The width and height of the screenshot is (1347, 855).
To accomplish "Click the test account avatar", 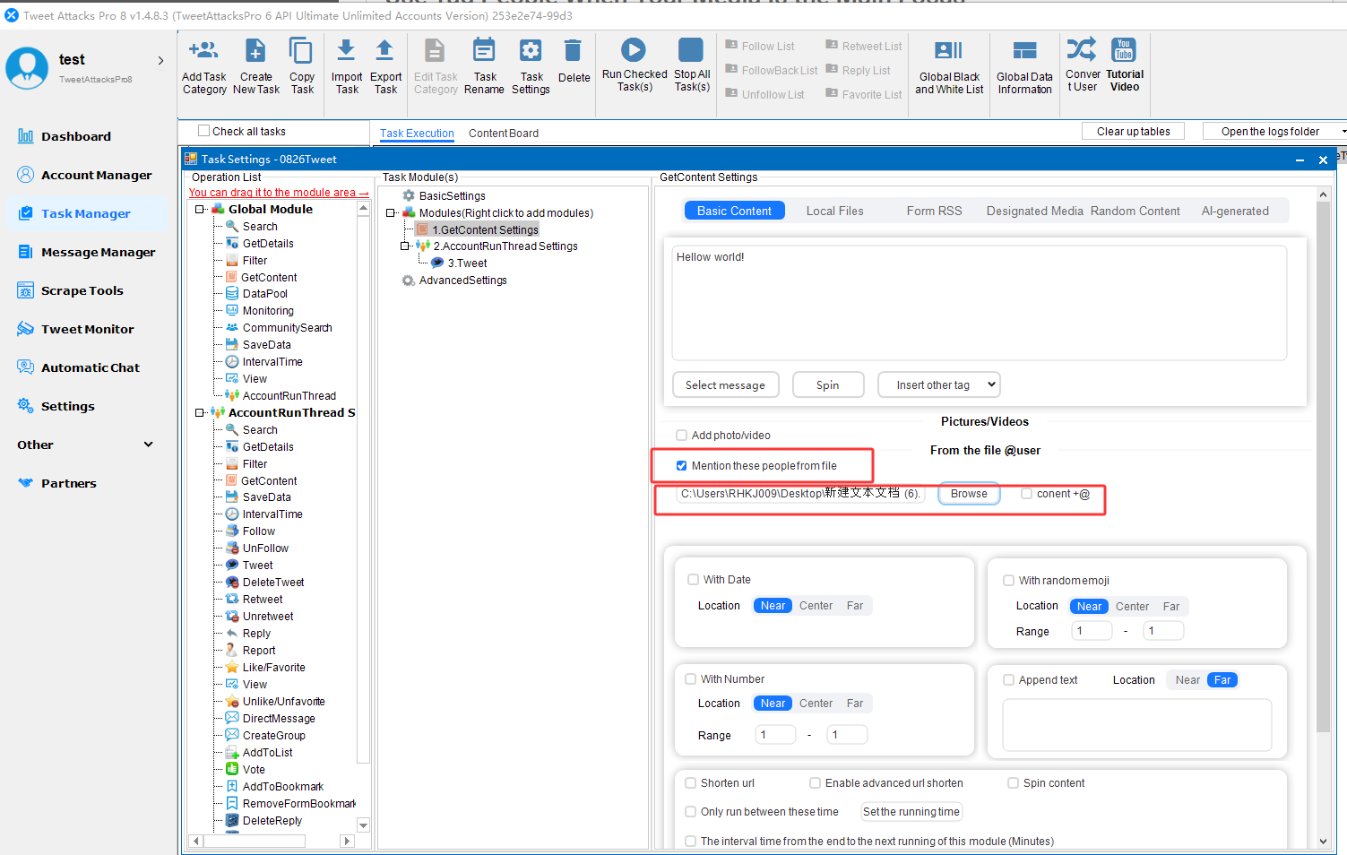I will tap(27, 68).
